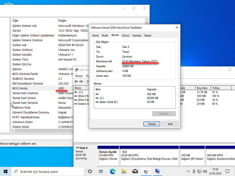Viewport: 235px width, 176px height.
Task: Click the Birim column header in Disk Management
Action: (81, 88)
